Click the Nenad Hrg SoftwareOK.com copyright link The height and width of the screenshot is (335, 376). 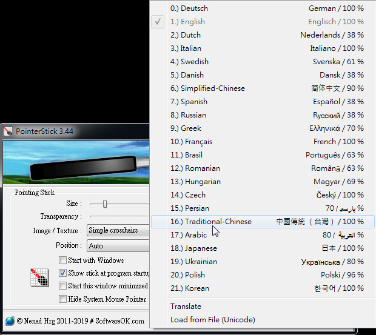(x=81, y=321)
